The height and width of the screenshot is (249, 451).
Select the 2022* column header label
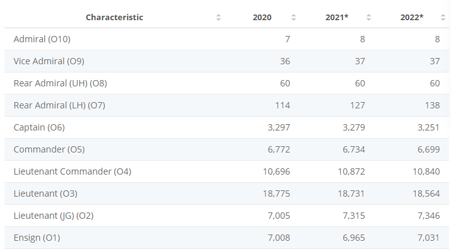click(412, 17)
